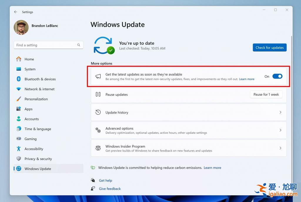Click the Give feedback megaphone icon
This screenshot has height=202, width=301.
[x=93, y=188]
